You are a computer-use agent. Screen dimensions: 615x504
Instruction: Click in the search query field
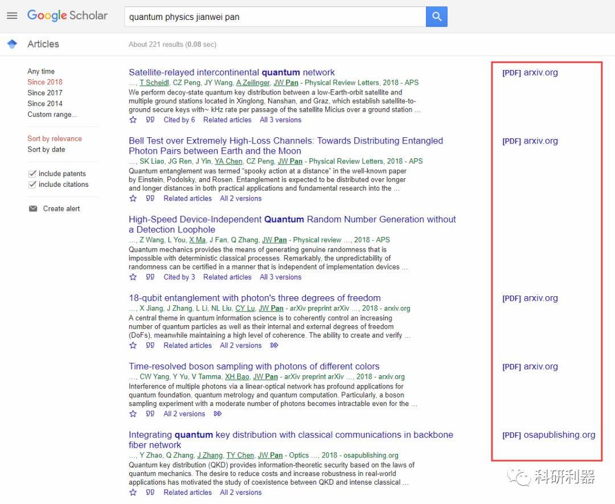click(273, 17)
